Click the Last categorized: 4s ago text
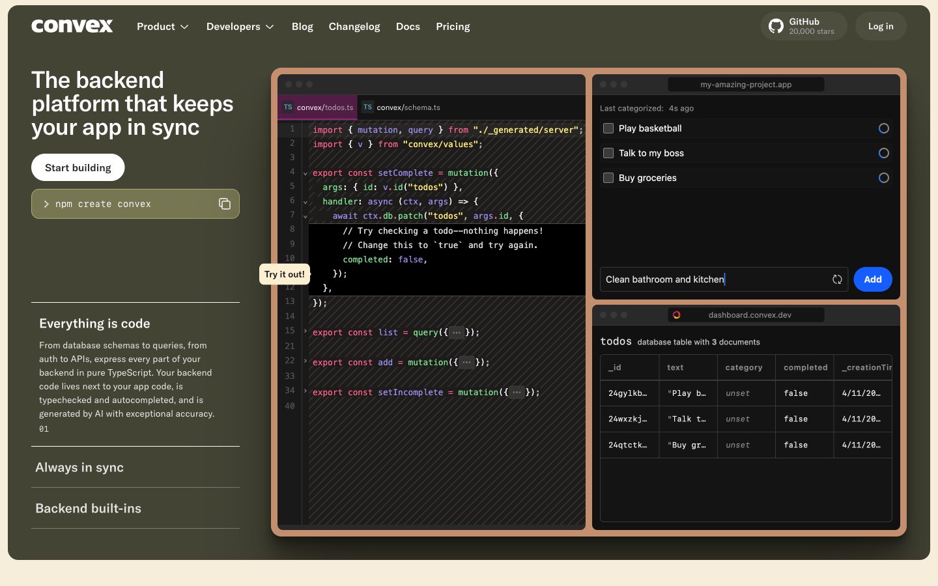This screenshot has height=586, width=938. coord(647,108)
